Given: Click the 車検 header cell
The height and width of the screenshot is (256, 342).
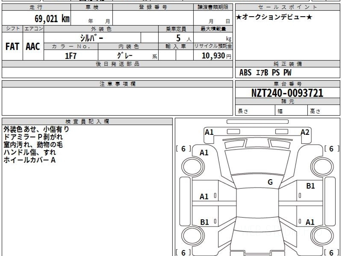Looking at the screenshot, I should 92,7.
